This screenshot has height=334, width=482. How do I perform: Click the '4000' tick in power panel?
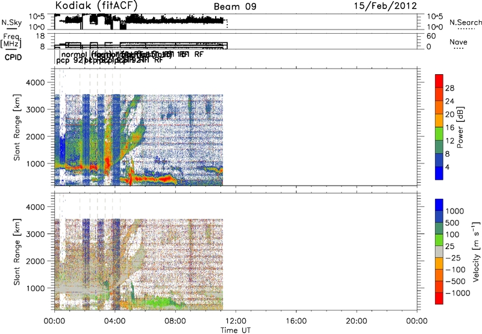36,83
